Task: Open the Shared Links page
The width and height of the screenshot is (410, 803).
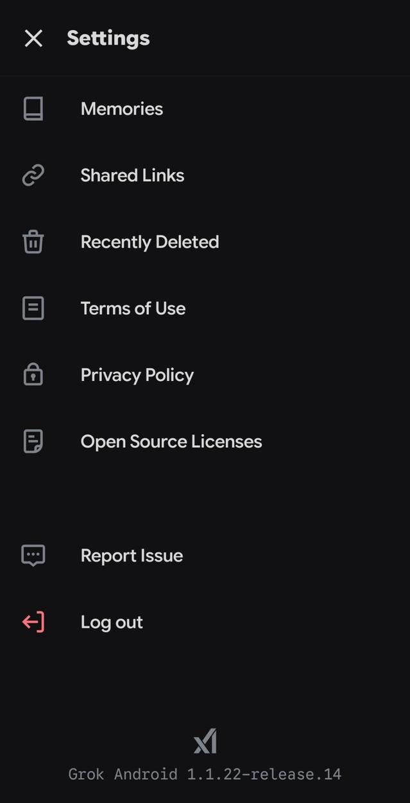Action: (x=132, y=175)
